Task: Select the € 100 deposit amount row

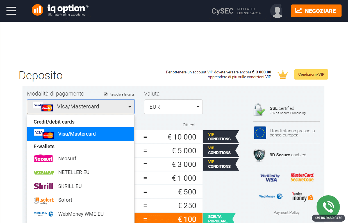Action: click(x=169, y=218)
